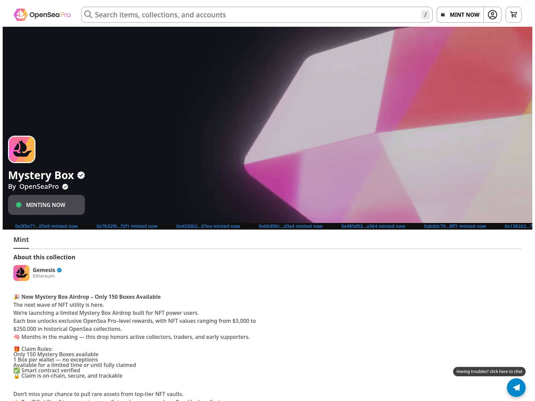This screenshot has width=535, height=401.
Task: Open the OpenSeaPro creator link
Action: [39, 186]
